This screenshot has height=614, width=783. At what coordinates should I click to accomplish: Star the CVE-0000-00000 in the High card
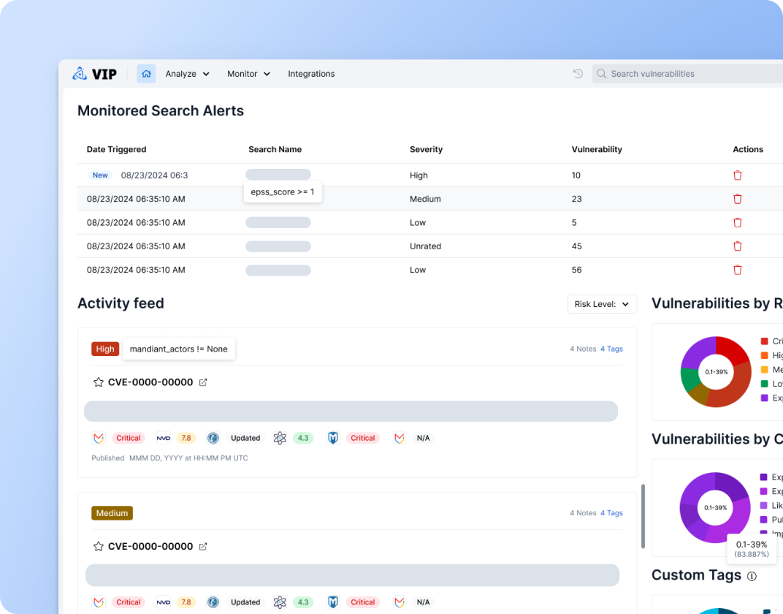98,382
